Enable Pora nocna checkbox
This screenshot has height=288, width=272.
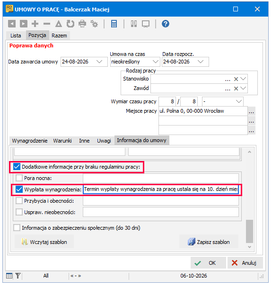point(19,178)
